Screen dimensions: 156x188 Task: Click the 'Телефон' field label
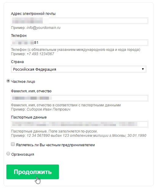click(x=19, y=36)
